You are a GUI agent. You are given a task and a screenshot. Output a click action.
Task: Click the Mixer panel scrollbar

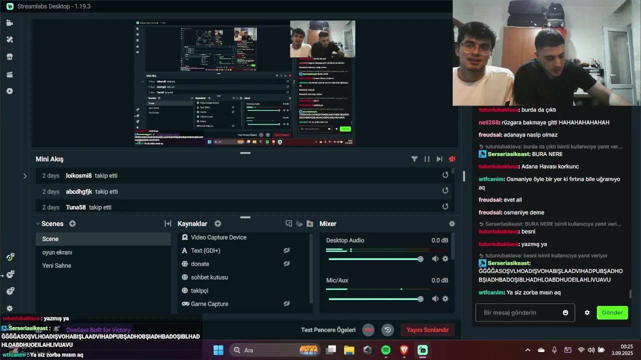point(452,246)
